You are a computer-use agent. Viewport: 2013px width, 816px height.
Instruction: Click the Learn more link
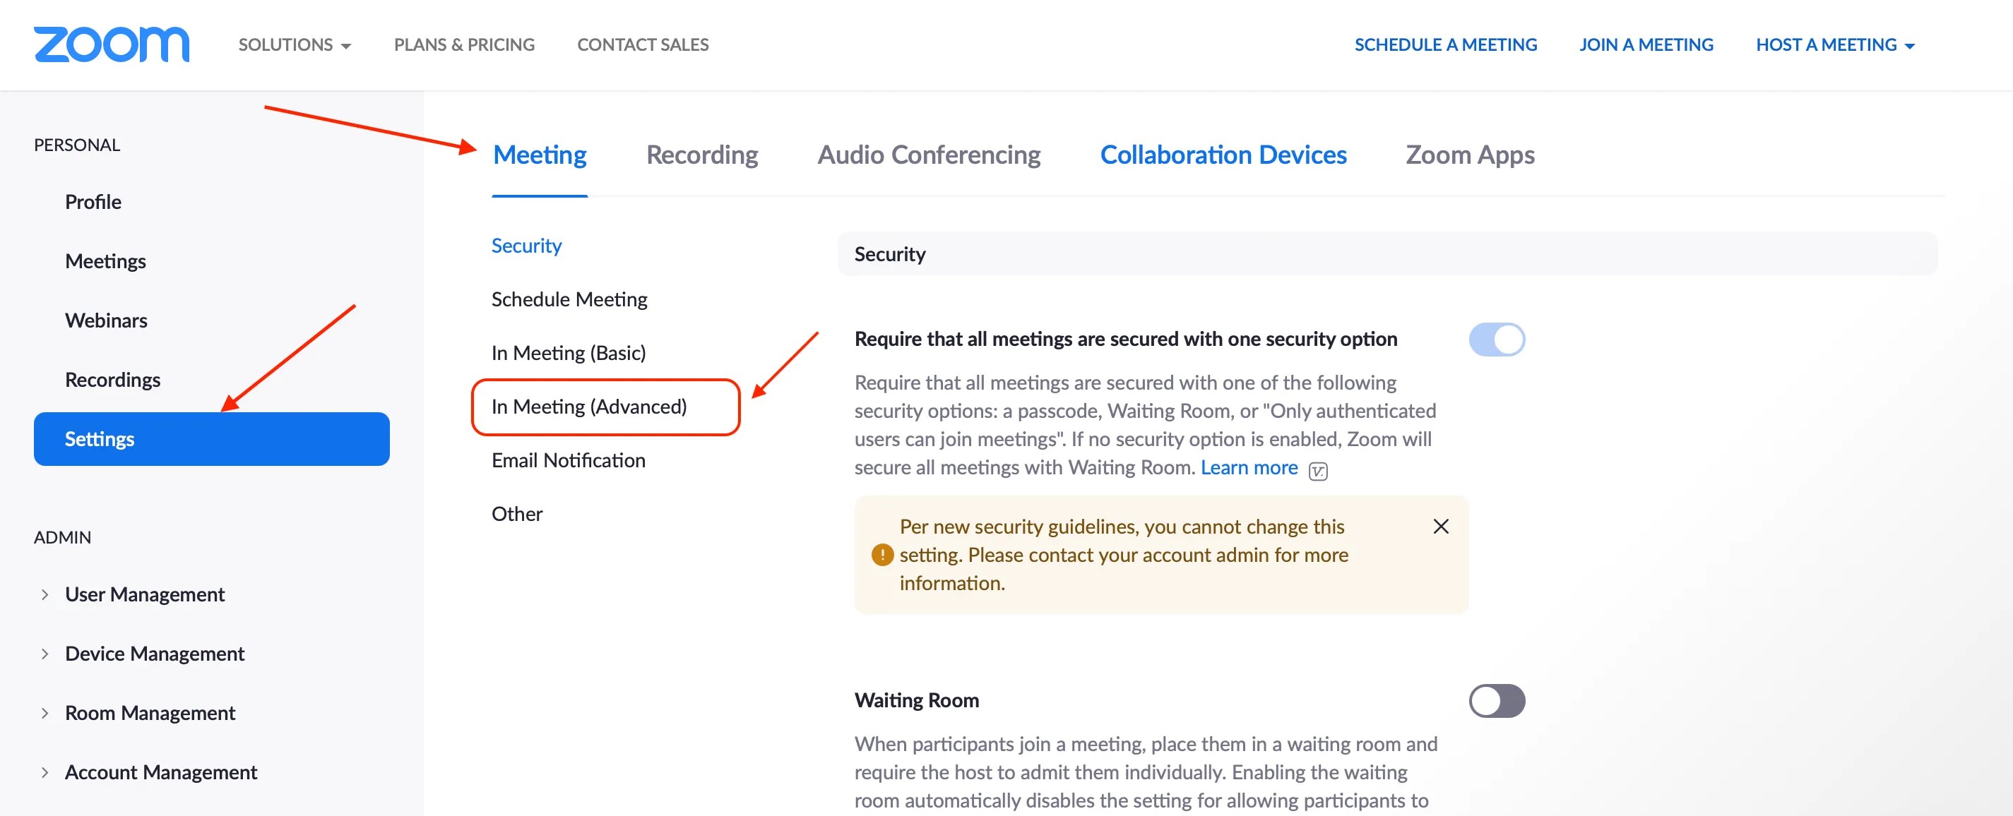click(x=1249, y=467)
